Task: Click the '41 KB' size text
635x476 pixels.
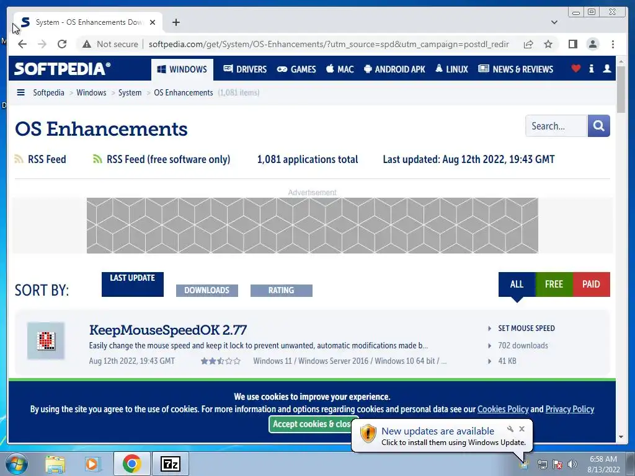Action: point(507,361)
